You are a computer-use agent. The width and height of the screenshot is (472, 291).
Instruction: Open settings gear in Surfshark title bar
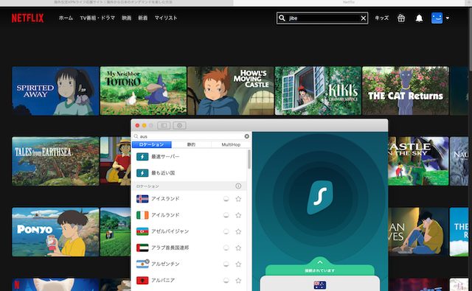pos(179,125)
